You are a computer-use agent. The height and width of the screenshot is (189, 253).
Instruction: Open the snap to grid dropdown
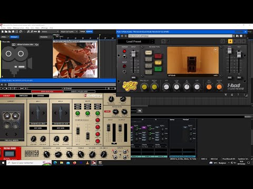click(x=69, y=31)
